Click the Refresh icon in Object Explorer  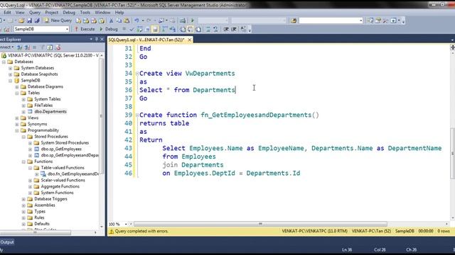tap(50, 47)
